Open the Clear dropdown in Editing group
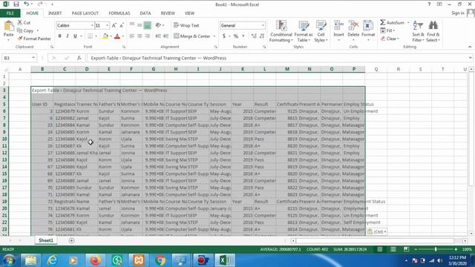 (390, 39)
